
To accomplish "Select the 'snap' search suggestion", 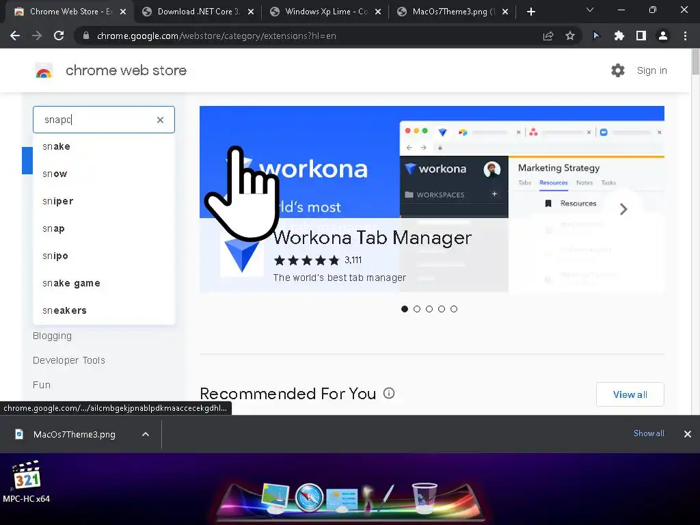I will [x=104, y=228].
